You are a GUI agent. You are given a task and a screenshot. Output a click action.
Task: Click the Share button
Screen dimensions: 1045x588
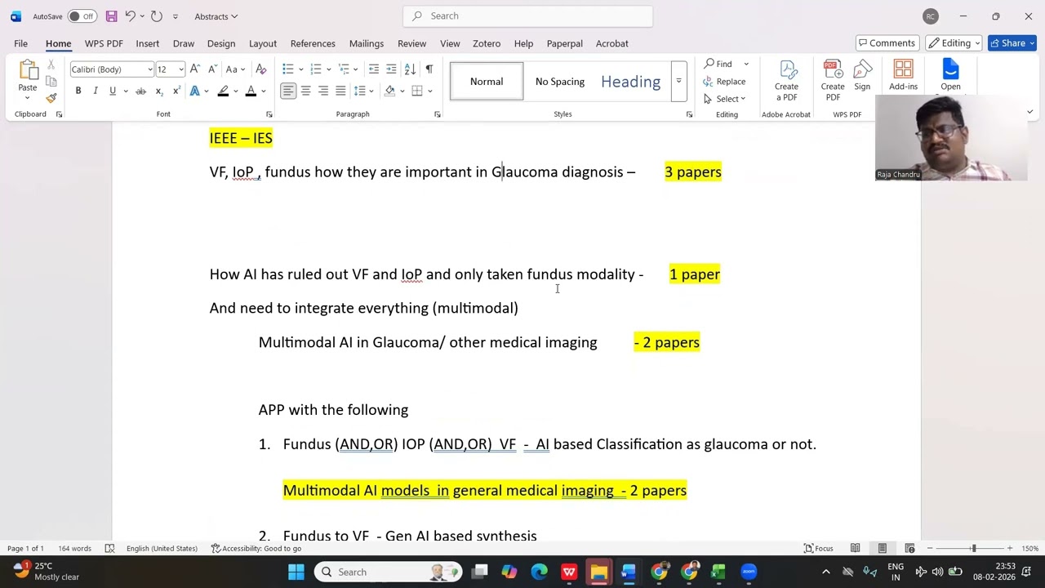click(1012, 43)
